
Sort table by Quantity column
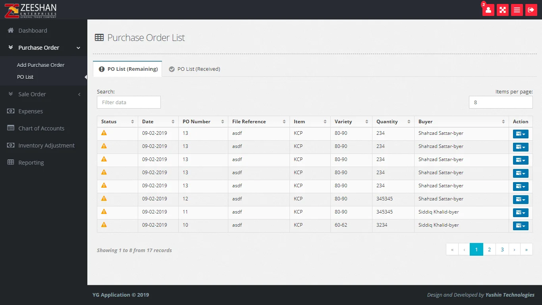pyautogui.click(x=392, y=122)
